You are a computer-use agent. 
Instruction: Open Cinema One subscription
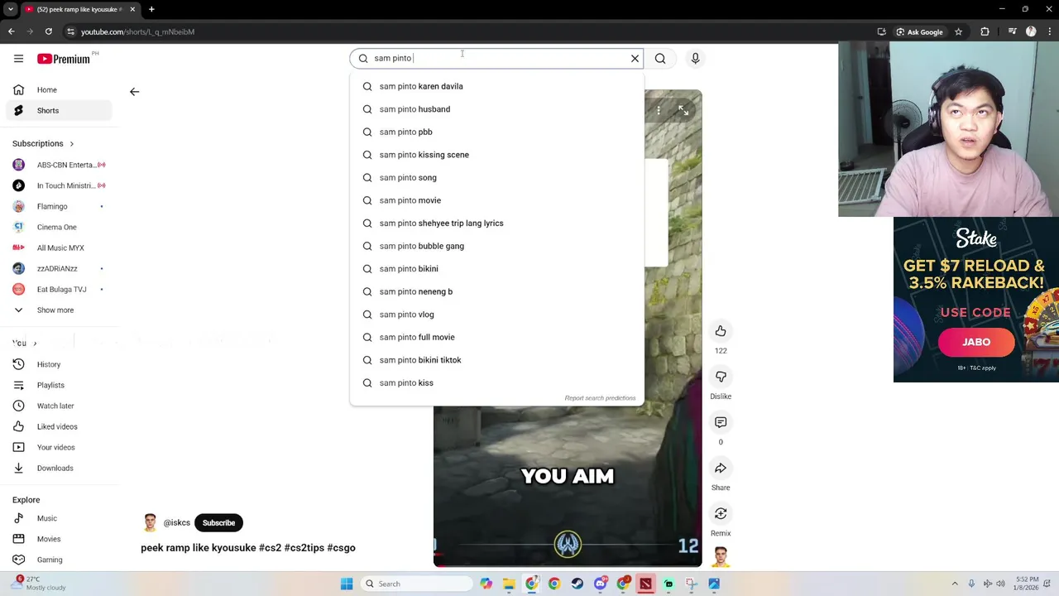[x=59, y=227]
